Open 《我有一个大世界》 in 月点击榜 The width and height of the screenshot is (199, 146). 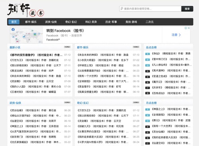[x=171, y=126]
